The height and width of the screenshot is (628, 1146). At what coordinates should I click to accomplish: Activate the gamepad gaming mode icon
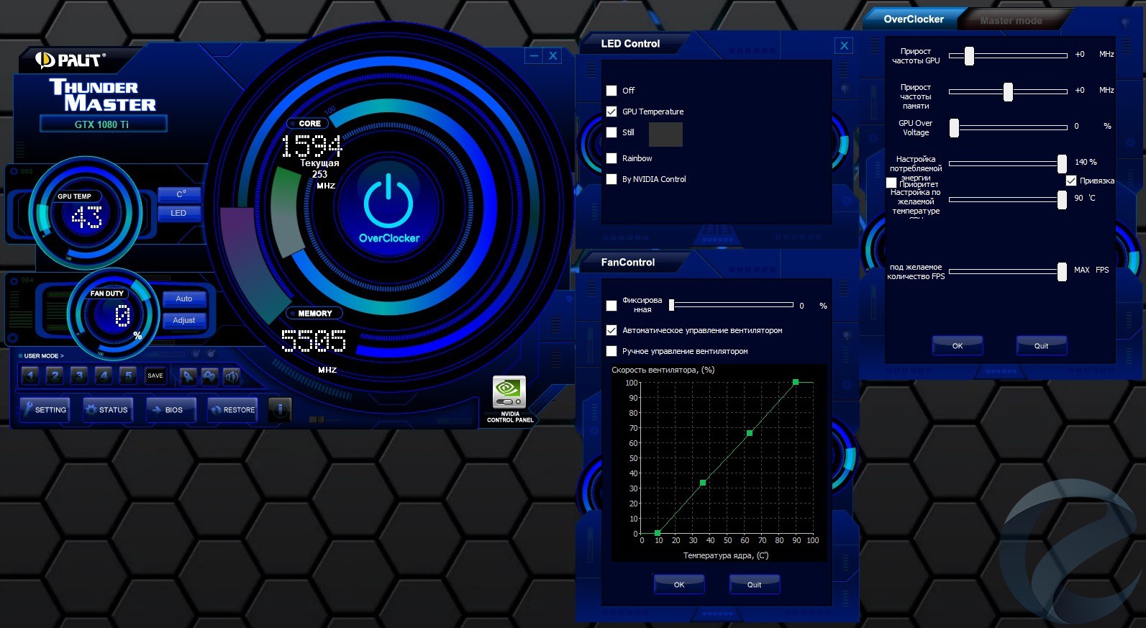point(209,376)
